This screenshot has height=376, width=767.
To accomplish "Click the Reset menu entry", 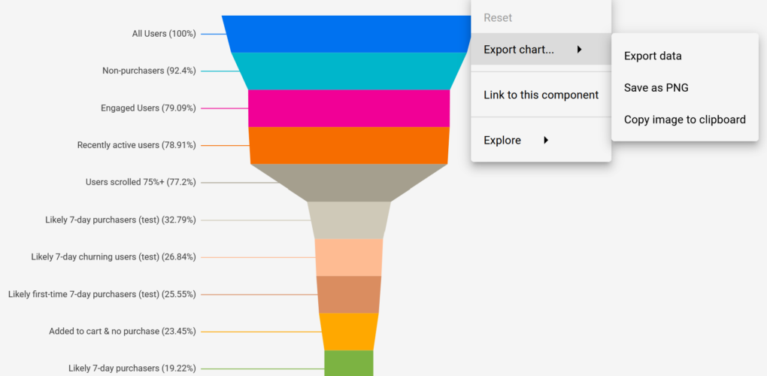I will pos(498,17).
